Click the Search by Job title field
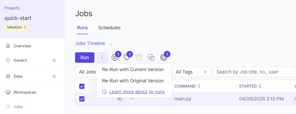Viewport: 296px width, 114px height. click(254, 72)
